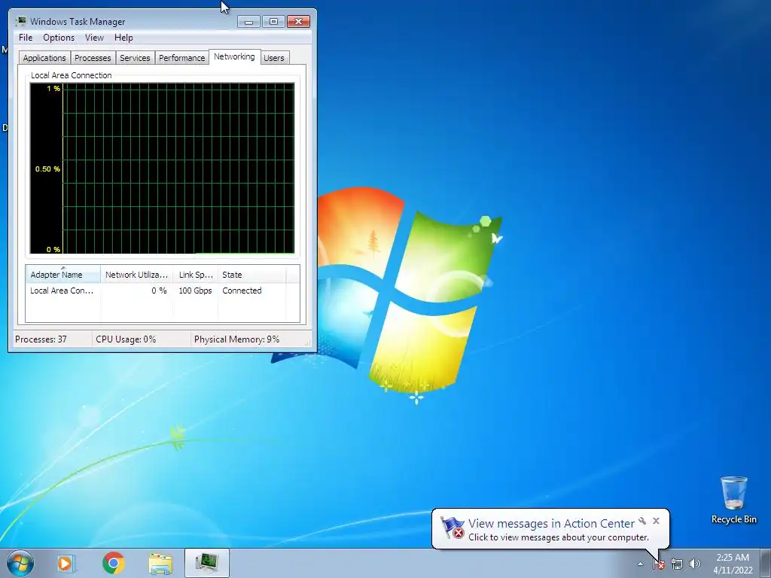Click the 100 Gbps link speed cell

click(x=195, y=291)
